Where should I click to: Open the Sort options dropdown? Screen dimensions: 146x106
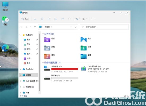pyautogui.click(x=78, y=19)
